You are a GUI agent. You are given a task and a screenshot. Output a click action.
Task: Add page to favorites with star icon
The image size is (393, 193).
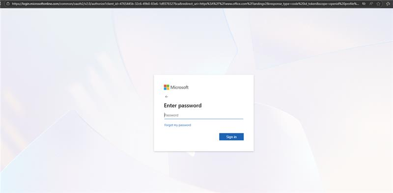click(x=378, y=4)
